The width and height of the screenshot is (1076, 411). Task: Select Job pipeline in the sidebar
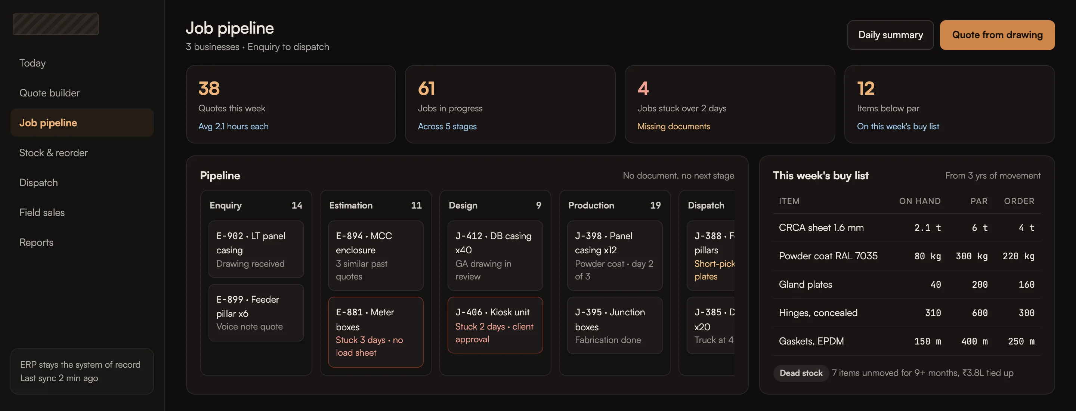pos(82,123)
